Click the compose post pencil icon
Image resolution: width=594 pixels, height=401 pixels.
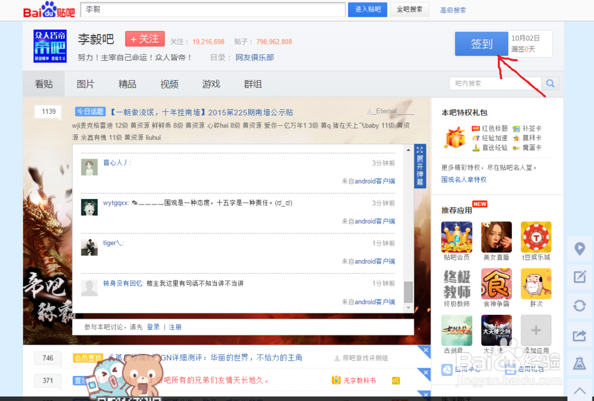tap(580, 277)
